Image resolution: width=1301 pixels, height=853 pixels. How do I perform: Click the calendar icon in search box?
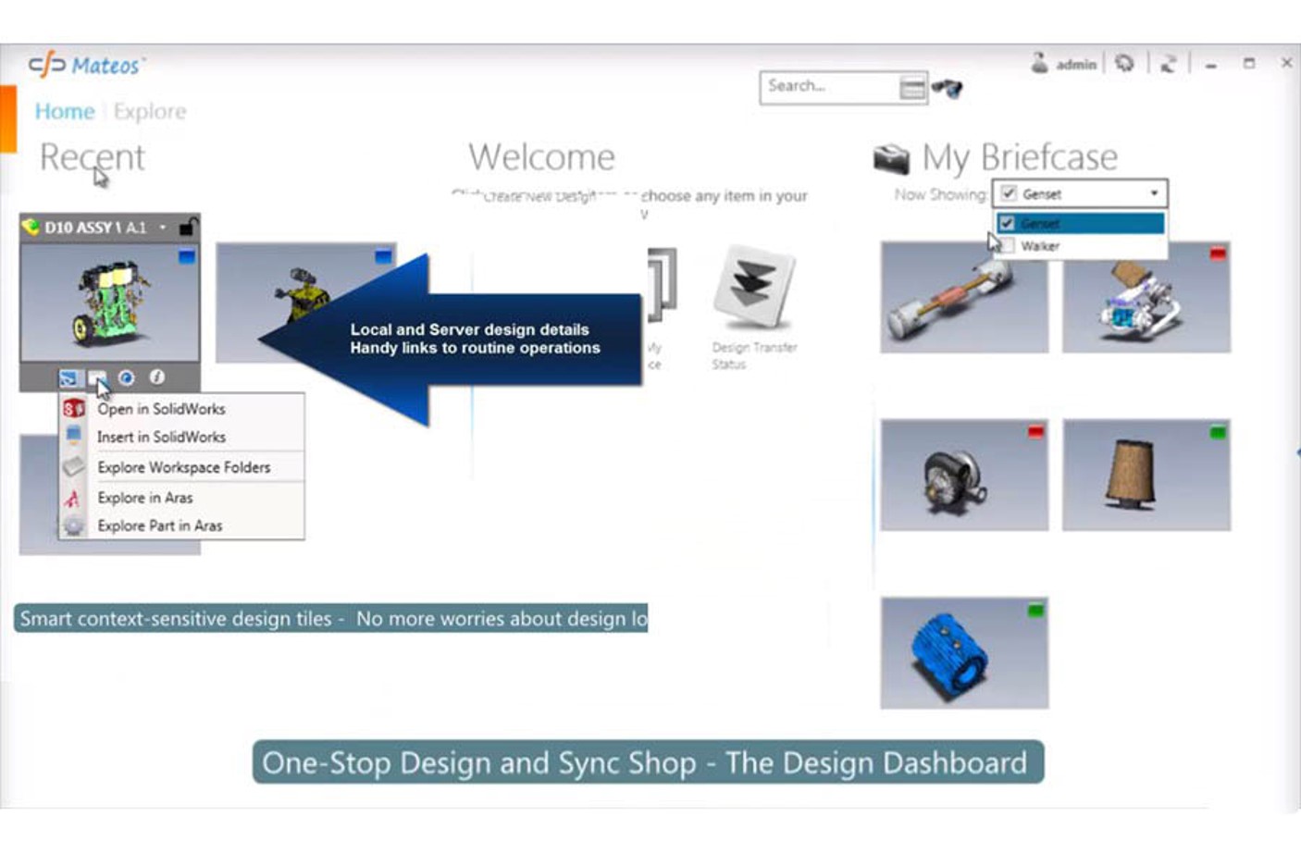[911, 88]
